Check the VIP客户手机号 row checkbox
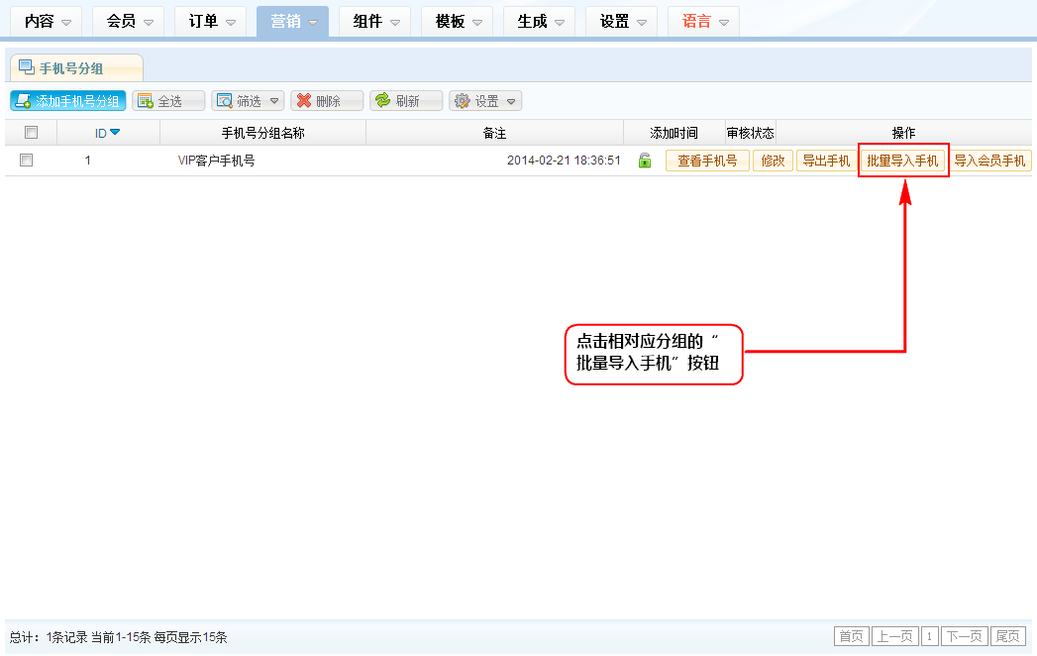The image size is (1037, 656). point(27,161)
